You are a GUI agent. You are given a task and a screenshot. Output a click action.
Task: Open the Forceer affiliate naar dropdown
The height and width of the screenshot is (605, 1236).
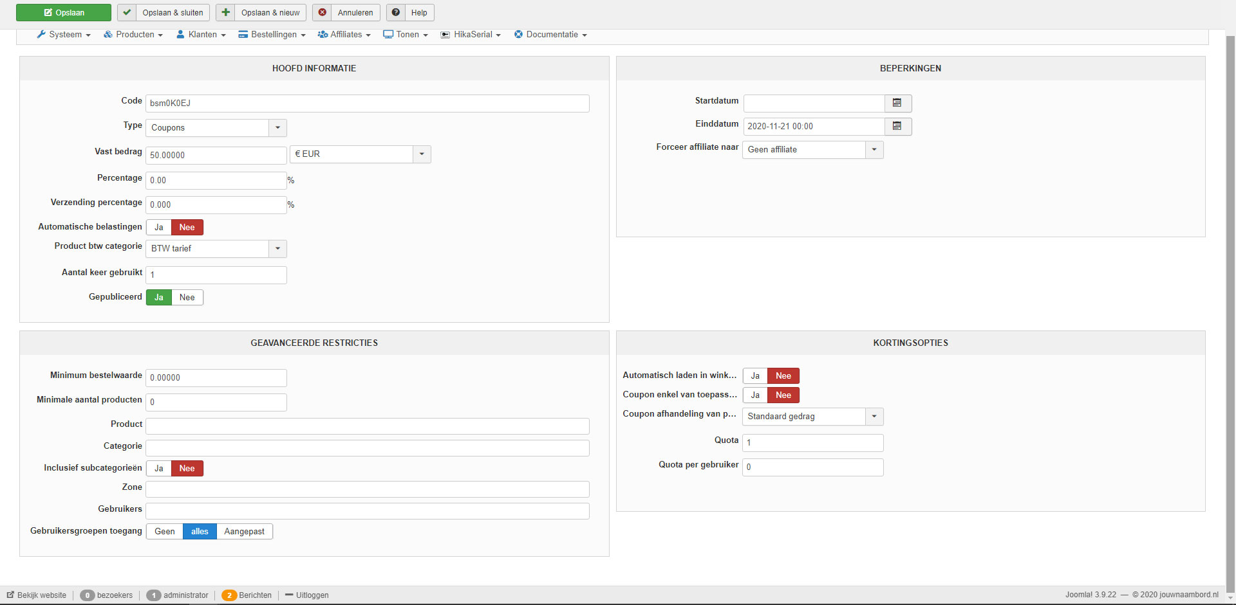coord(813,150)
